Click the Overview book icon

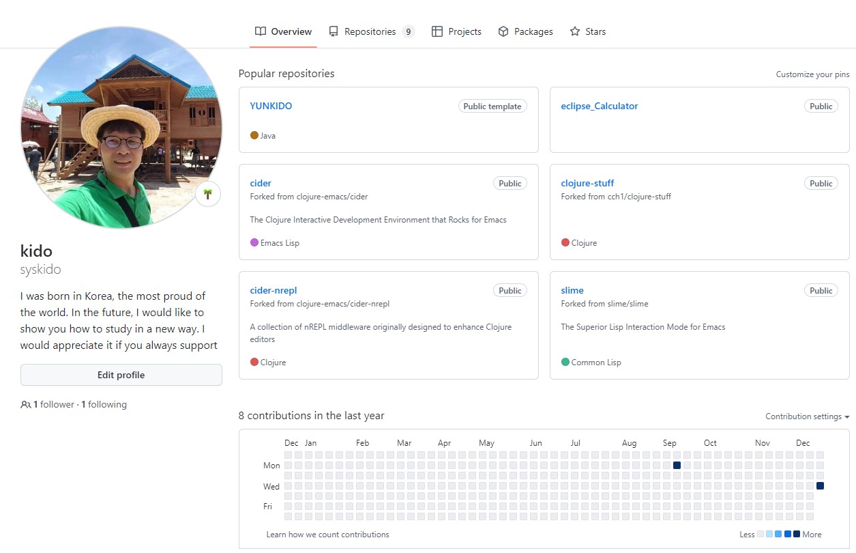pos(261,31)
